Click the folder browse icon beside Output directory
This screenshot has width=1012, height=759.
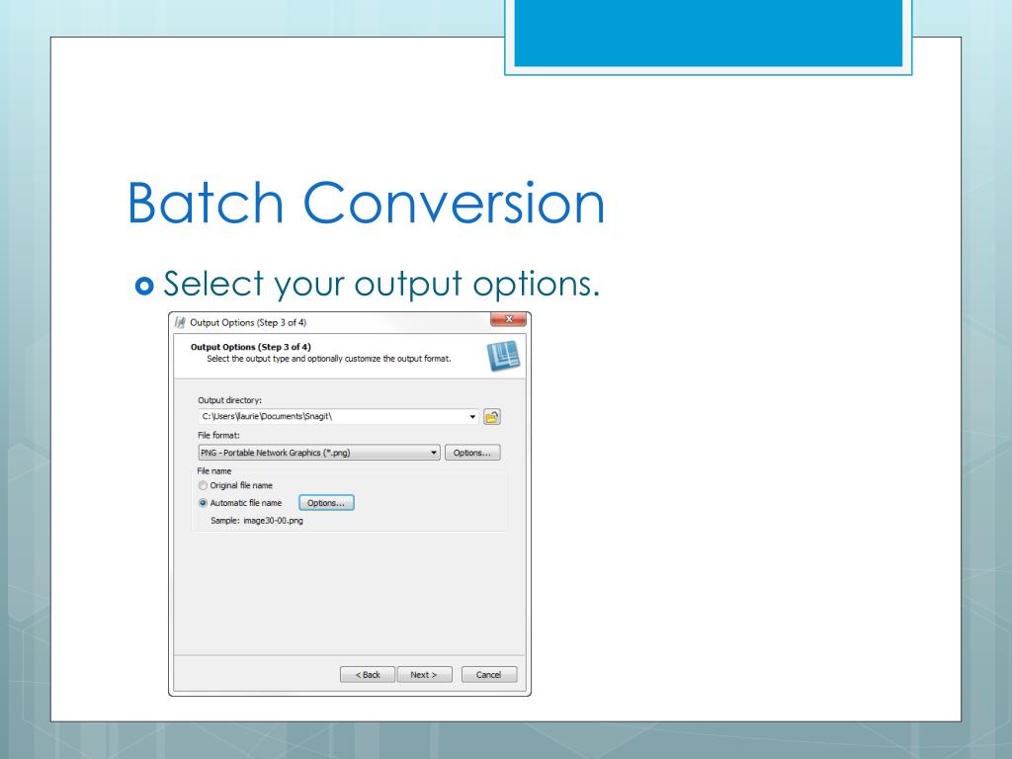click(492, 417)
